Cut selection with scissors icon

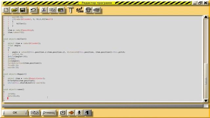44,10
